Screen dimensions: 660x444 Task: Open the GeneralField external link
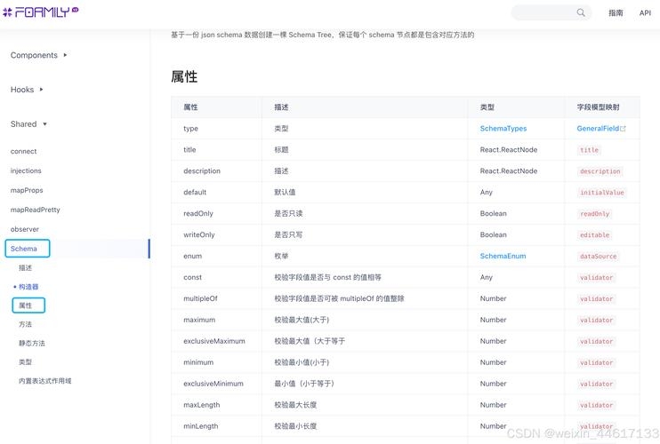click(598, 129)
